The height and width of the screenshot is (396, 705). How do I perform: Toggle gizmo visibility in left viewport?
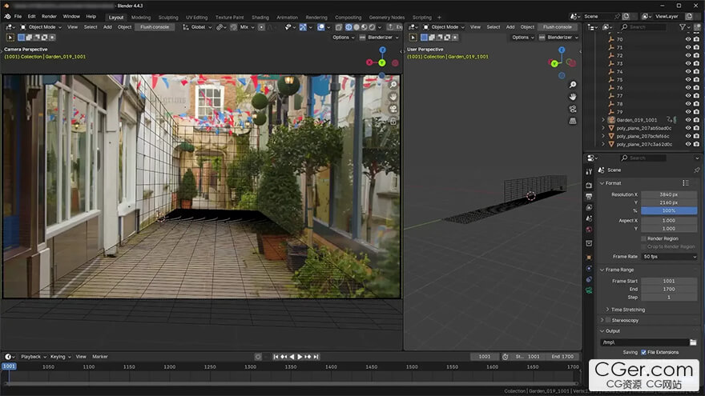(x=303, y=27)
